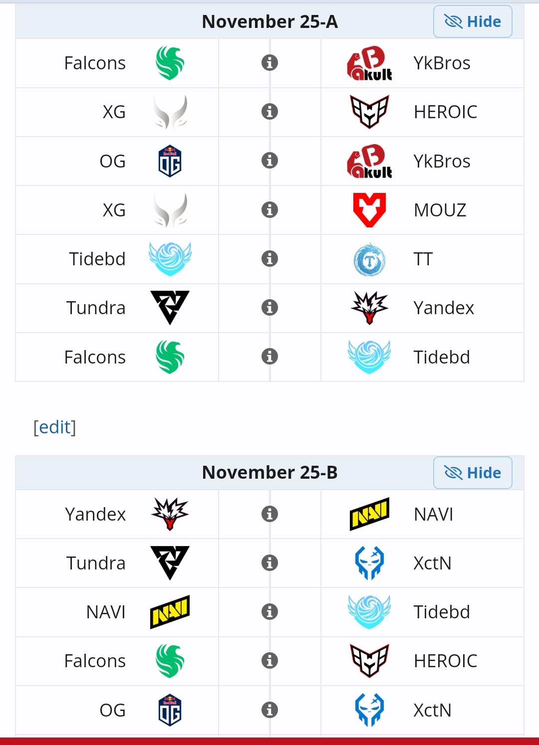This screenshot has width=539, height=745.
Task: Open match info for Falcons vs YkBros
Action: (x=269, y=63)
